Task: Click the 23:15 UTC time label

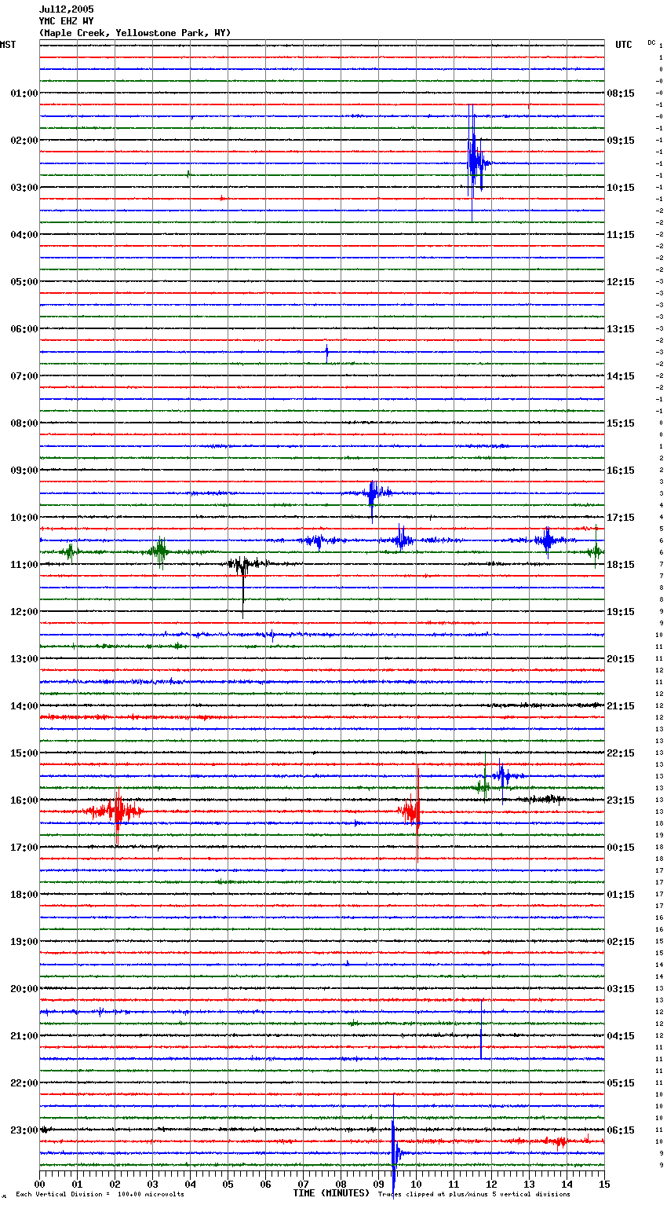Action: (x=621, y=800)
